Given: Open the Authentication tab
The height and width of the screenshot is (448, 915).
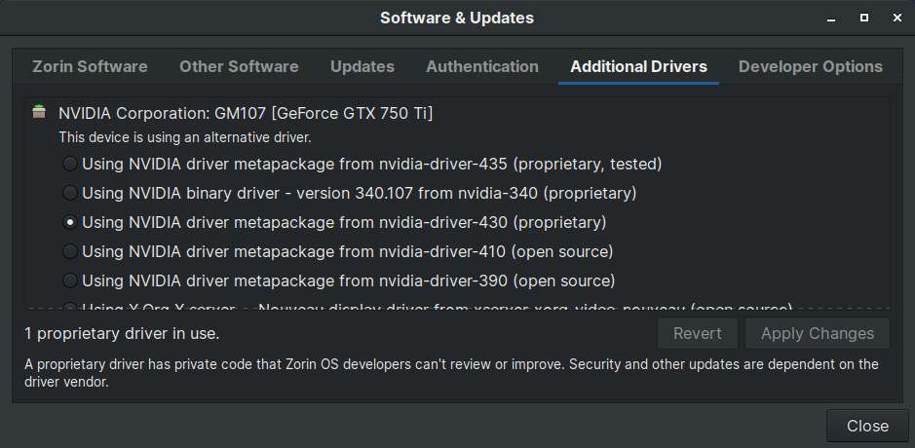Looking at the screenshot, I should (482, 66).
